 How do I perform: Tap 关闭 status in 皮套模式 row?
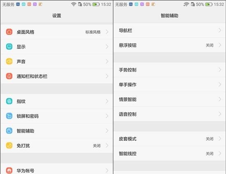(x=210, y=139)
